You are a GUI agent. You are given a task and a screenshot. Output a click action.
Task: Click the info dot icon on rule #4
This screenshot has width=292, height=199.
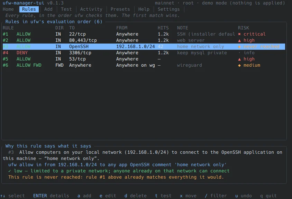click(x=239, y=53)
